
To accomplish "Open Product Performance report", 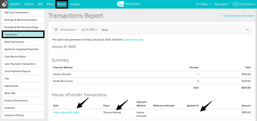I will (23, 101).
